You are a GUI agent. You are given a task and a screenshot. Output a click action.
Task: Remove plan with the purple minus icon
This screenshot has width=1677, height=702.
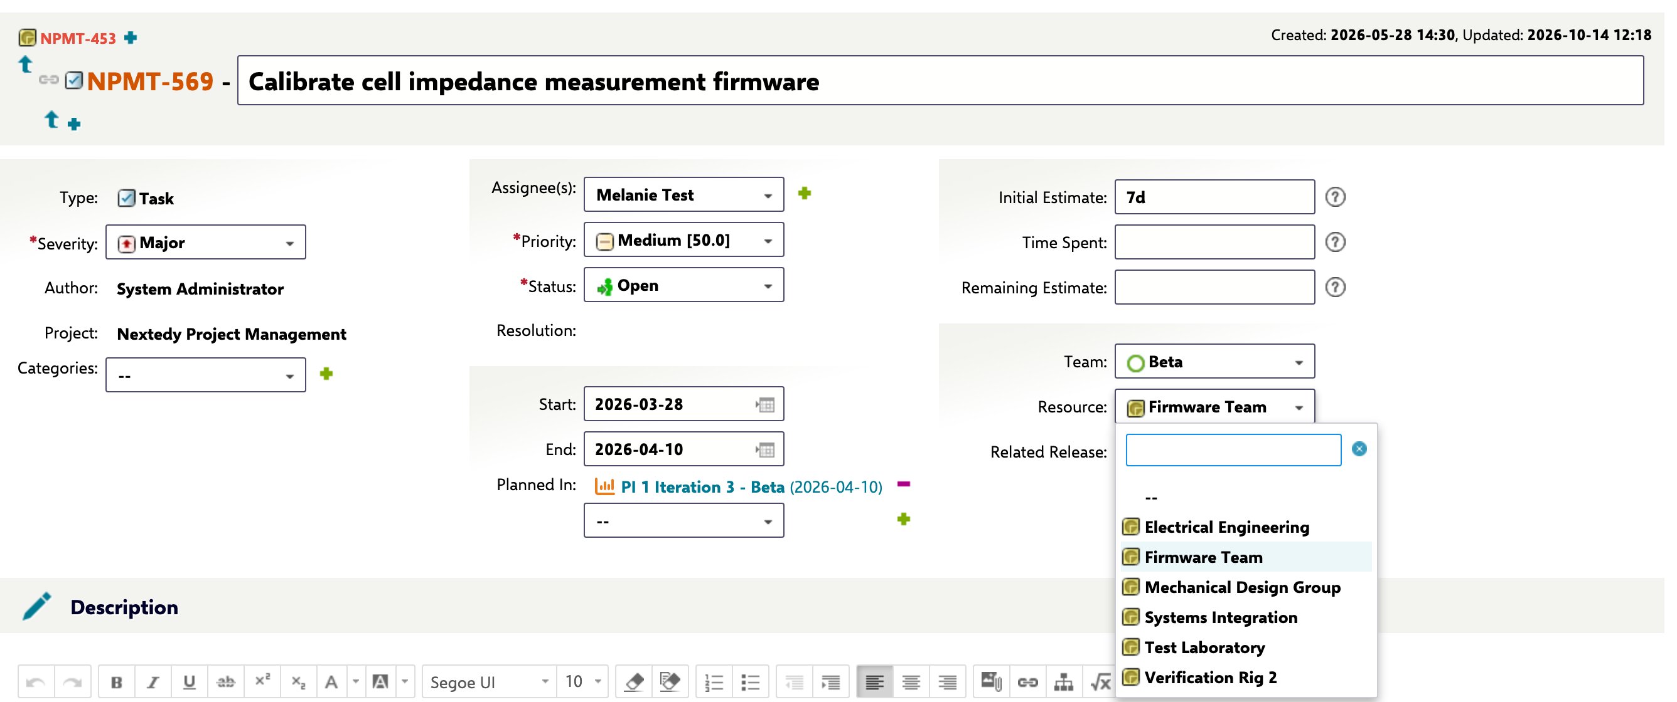point(904,485)
